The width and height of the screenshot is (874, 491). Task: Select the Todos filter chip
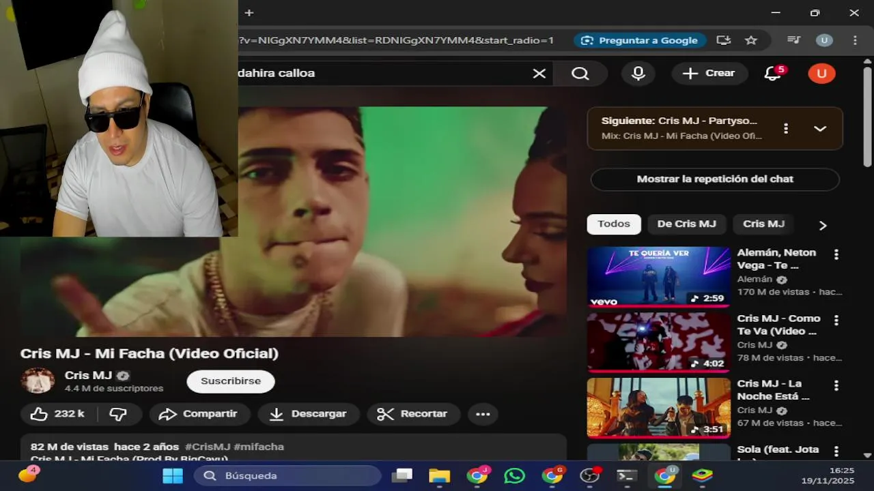click(x=614, y=224)
